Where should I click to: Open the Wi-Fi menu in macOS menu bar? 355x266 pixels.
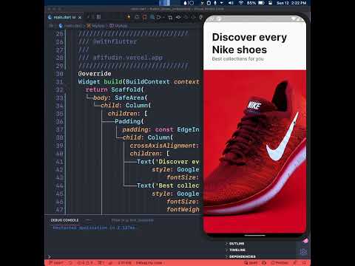click(x=241, y=3)
